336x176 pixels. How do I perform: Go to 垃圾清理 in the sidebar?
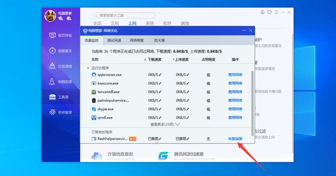[61, 66]
